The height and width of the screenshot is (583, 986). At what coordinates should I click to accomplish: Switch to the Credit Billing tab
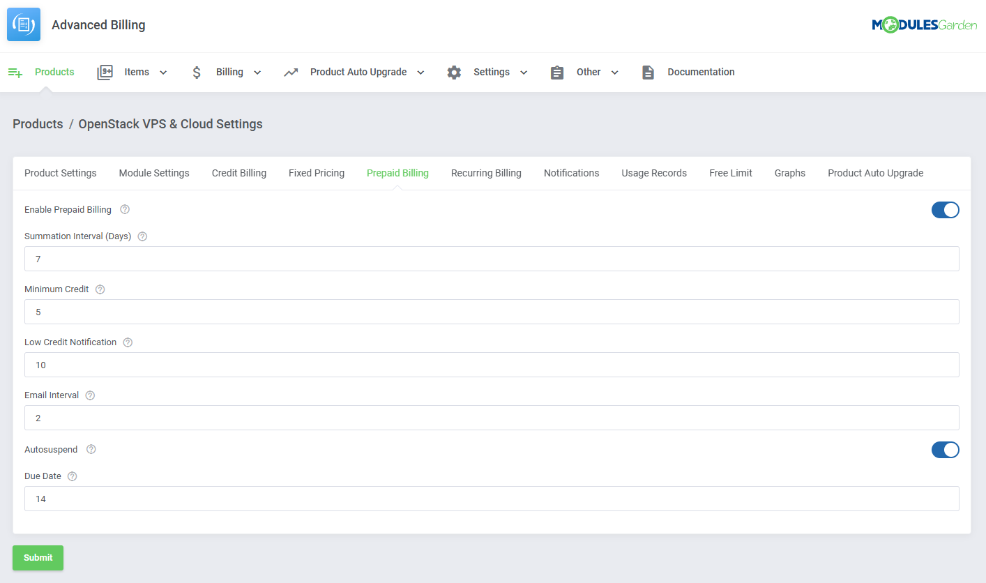point(239,173)
